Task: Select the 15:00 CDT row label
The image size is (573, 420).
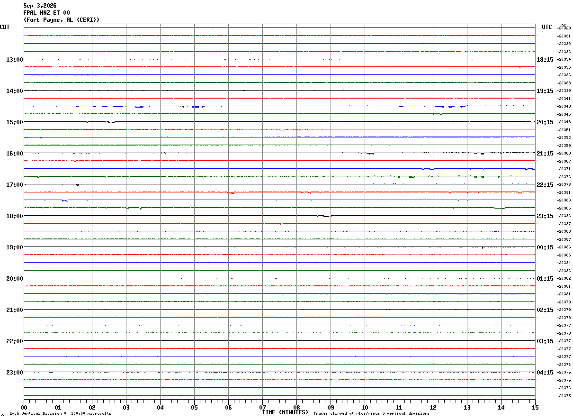Action: (14, 122)
